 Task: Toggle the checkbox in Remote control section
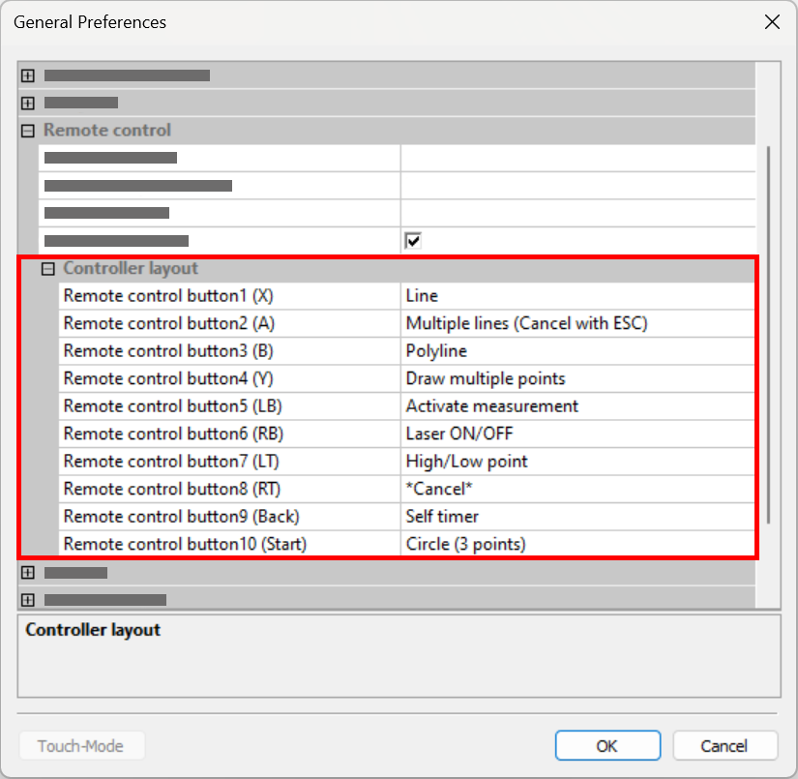click(413, 240)
